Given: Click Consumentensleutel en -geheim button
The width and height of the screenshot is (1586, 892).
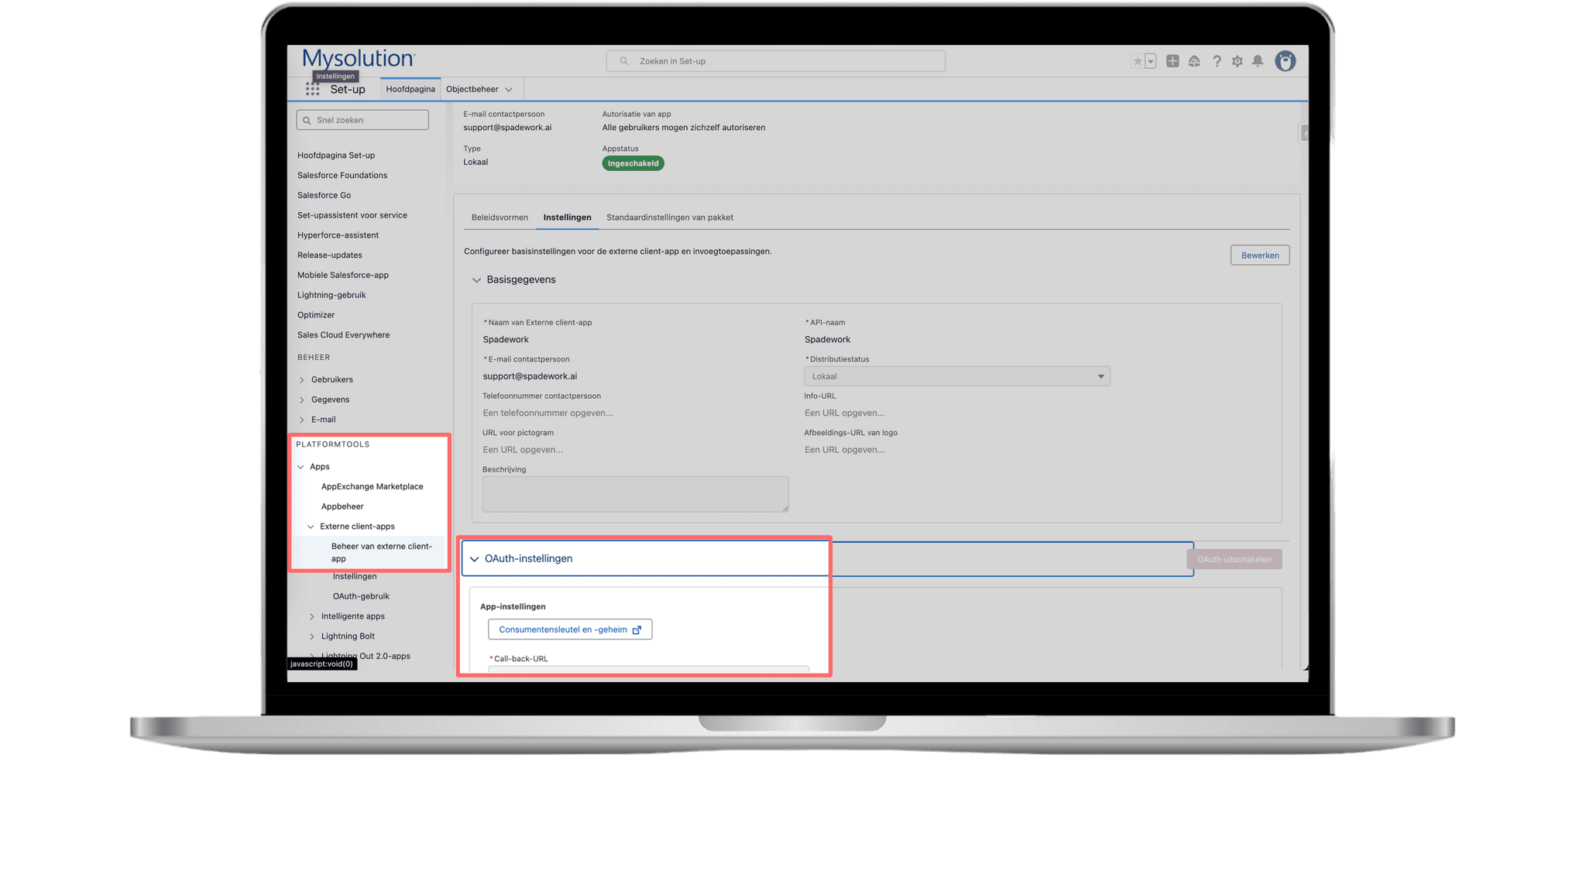Looking at the screenshot, I should (569, 630).
